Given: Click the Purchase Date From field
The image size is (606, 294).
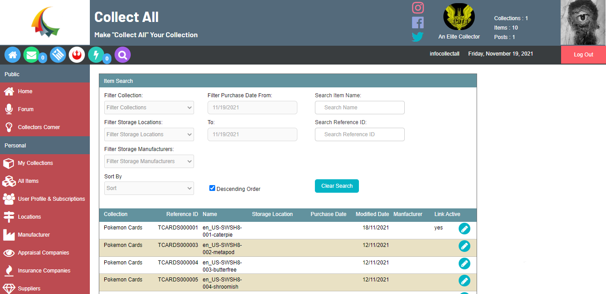Looking at the screenshot, I should click(252, 108).
